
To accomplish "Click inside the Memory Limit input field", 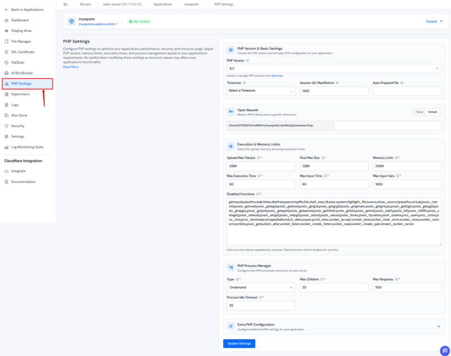I will pos(407,166).
